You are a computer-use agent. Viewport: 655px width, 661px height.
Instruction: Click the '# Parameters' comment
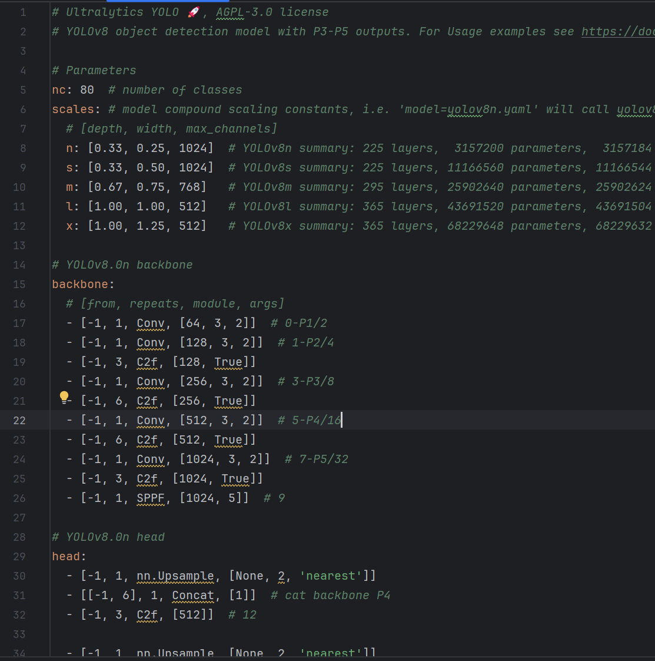(94, 70)
